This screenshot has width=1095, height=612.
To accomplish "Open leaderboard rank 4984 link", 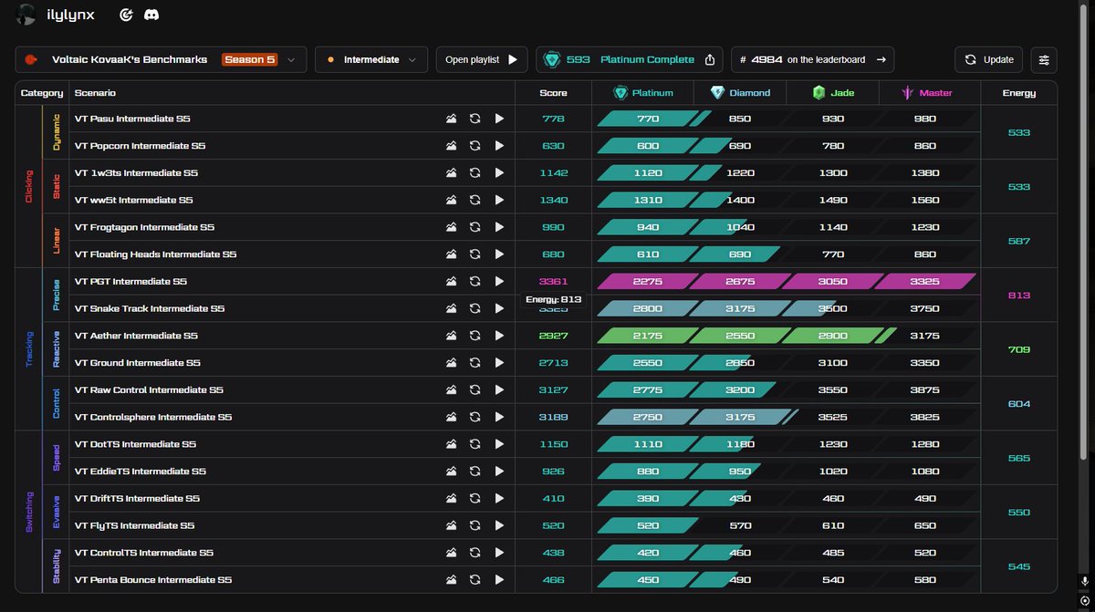I will point(812,59).
